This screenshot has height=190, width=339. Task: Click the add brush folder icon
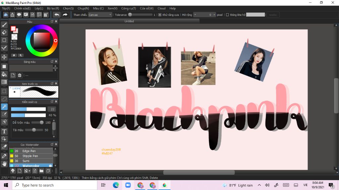[x=41, y=171]
